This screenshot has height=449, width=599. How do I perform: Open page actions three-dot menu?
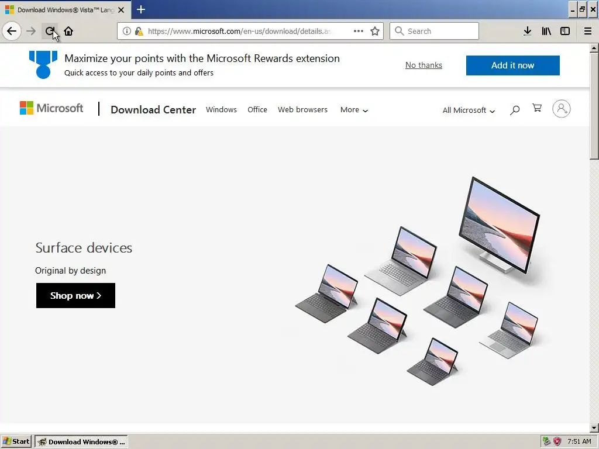pos(359,31)
